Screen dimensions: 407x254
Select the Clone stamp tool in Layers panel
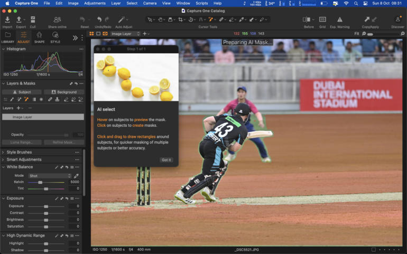click(57, 99)
